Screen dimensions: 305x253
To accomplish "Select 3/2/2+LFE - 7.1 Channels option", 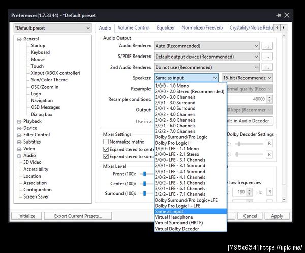I will 190,194.
